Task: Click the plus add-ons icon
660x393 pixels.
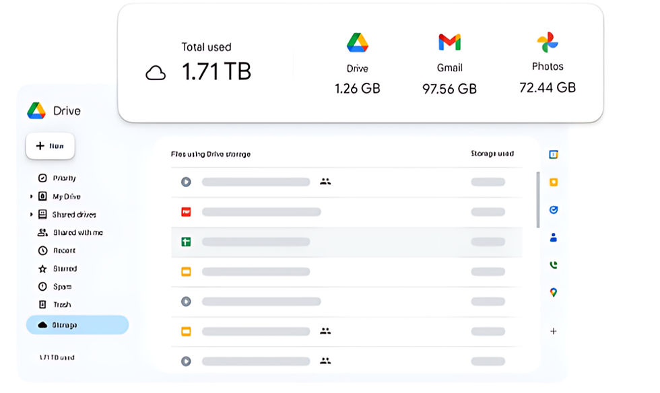Action: pyautogui.click(x=553, y=331)
